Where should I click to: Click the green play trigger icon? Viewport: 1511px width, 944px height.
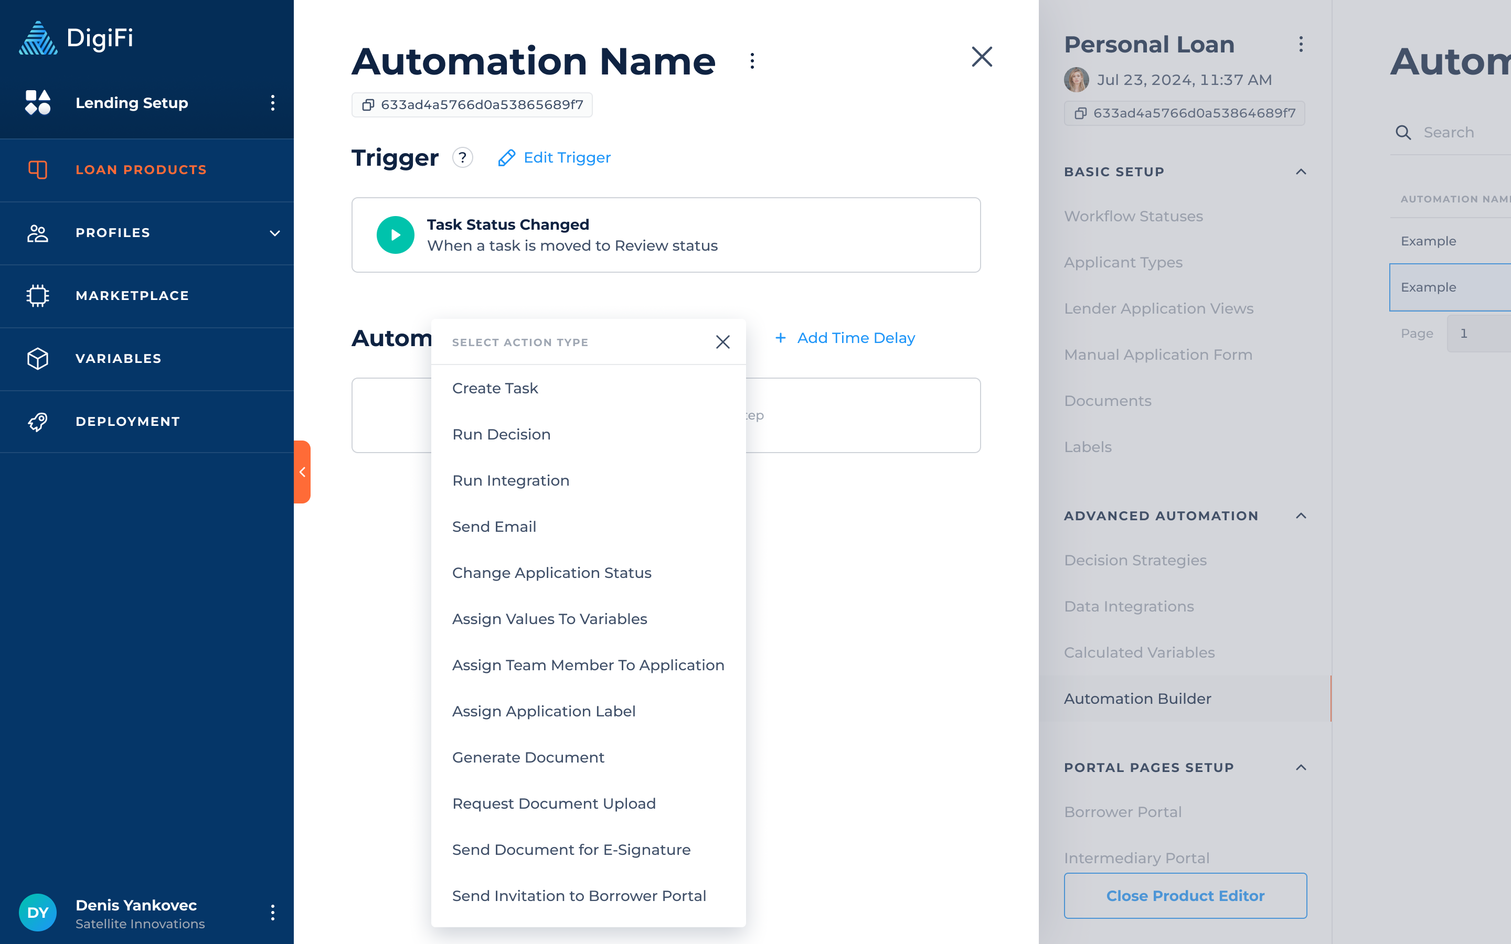point(395,235)
